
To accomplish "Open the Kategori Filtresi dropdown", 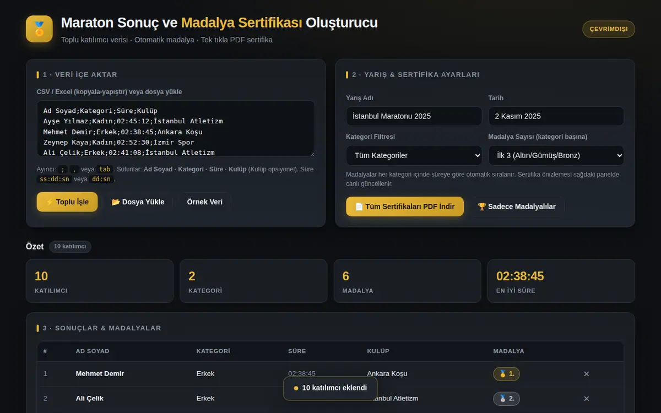I will (x=414, y=155).
